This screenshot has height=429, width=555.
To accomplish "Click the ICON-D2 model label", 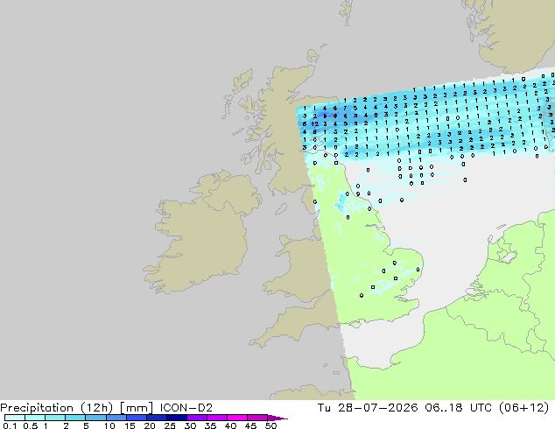I will [186, 408].
